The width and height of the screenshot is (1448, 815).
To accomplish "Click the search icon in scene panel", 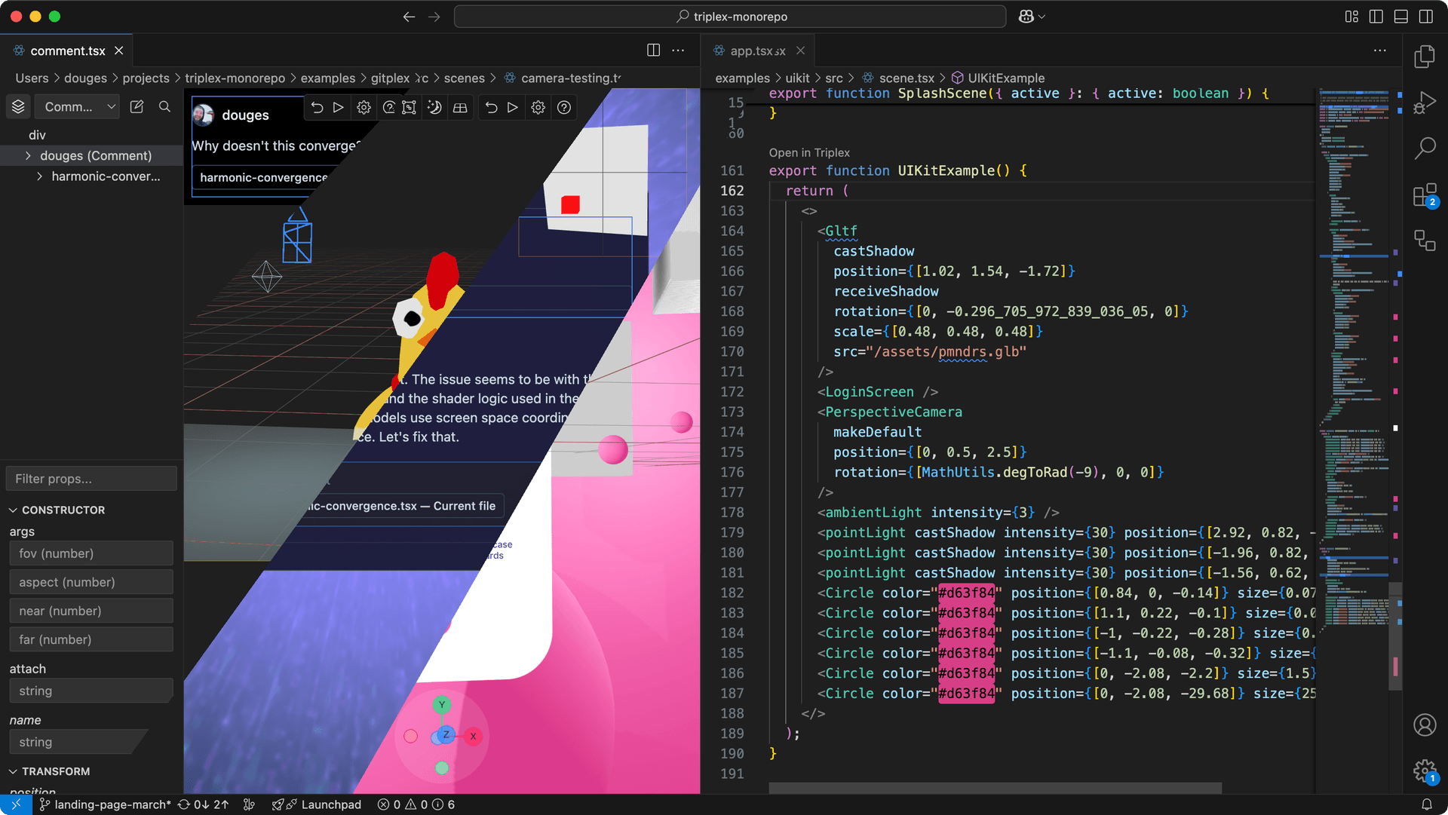I will (x=164, y=107).
